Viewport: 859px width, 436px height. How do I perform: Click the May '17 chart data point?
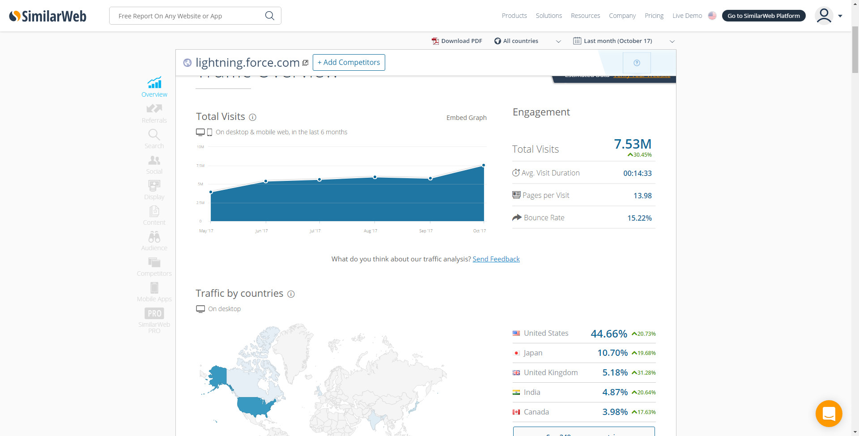pyautogui.click(x=211, y=192)
